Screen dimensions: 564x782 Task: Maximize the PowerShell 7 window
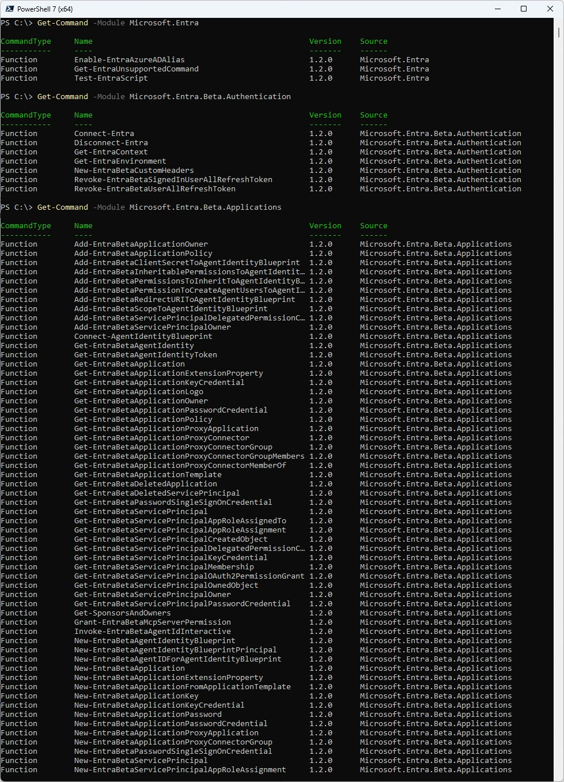(524, 9)
